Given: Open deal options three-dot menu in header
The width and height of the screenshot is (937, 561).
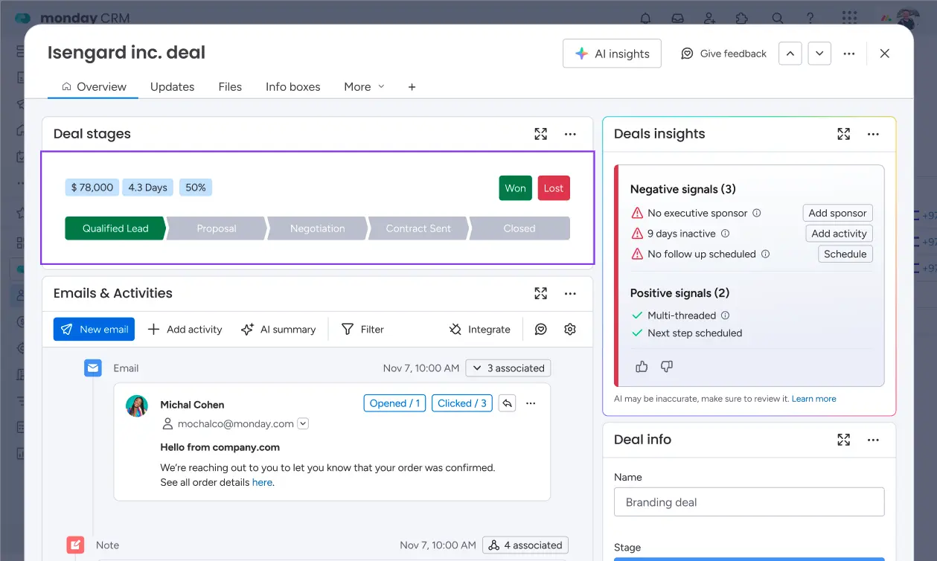Looking at the screenshot, I should click(x=849, y=54).
